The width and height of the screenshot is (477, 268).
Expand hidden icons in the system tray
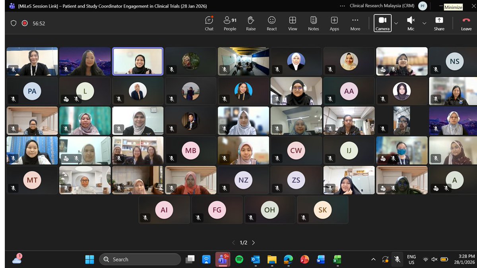[x=373, y=259]
